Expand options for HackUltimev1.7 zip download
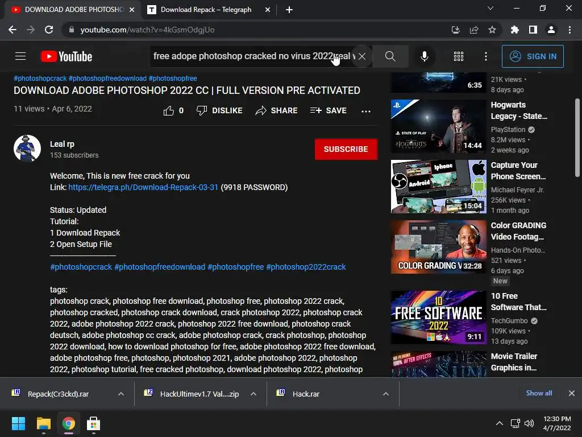This screenshot has height=437, width=582. (x=253, y=394)
